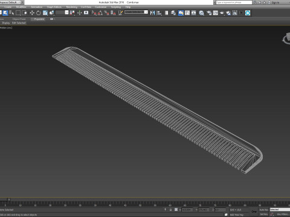Click the search phrase input field
Screen dimensions: 290x217
coord(234,2)
